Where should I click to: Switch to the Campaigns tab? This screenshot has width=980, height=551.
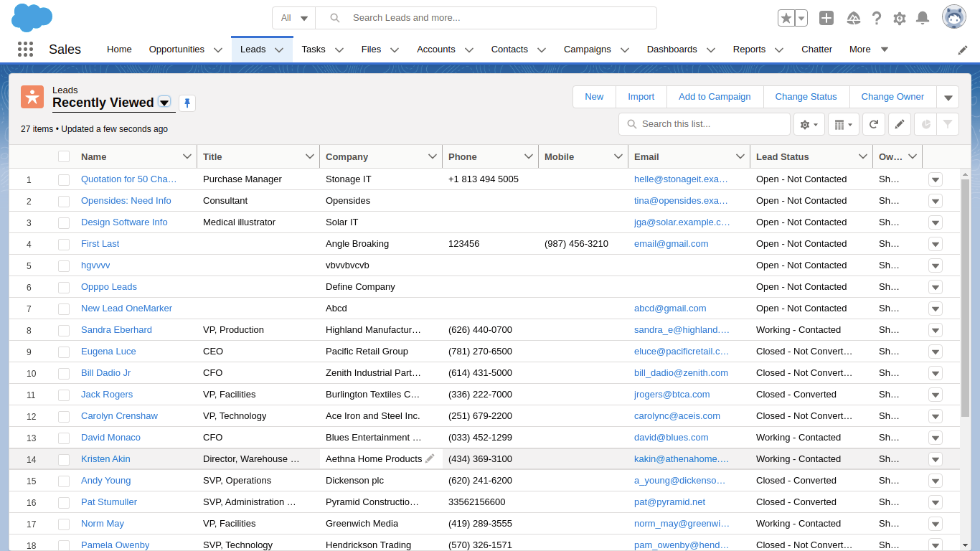(x=588, y=50)
